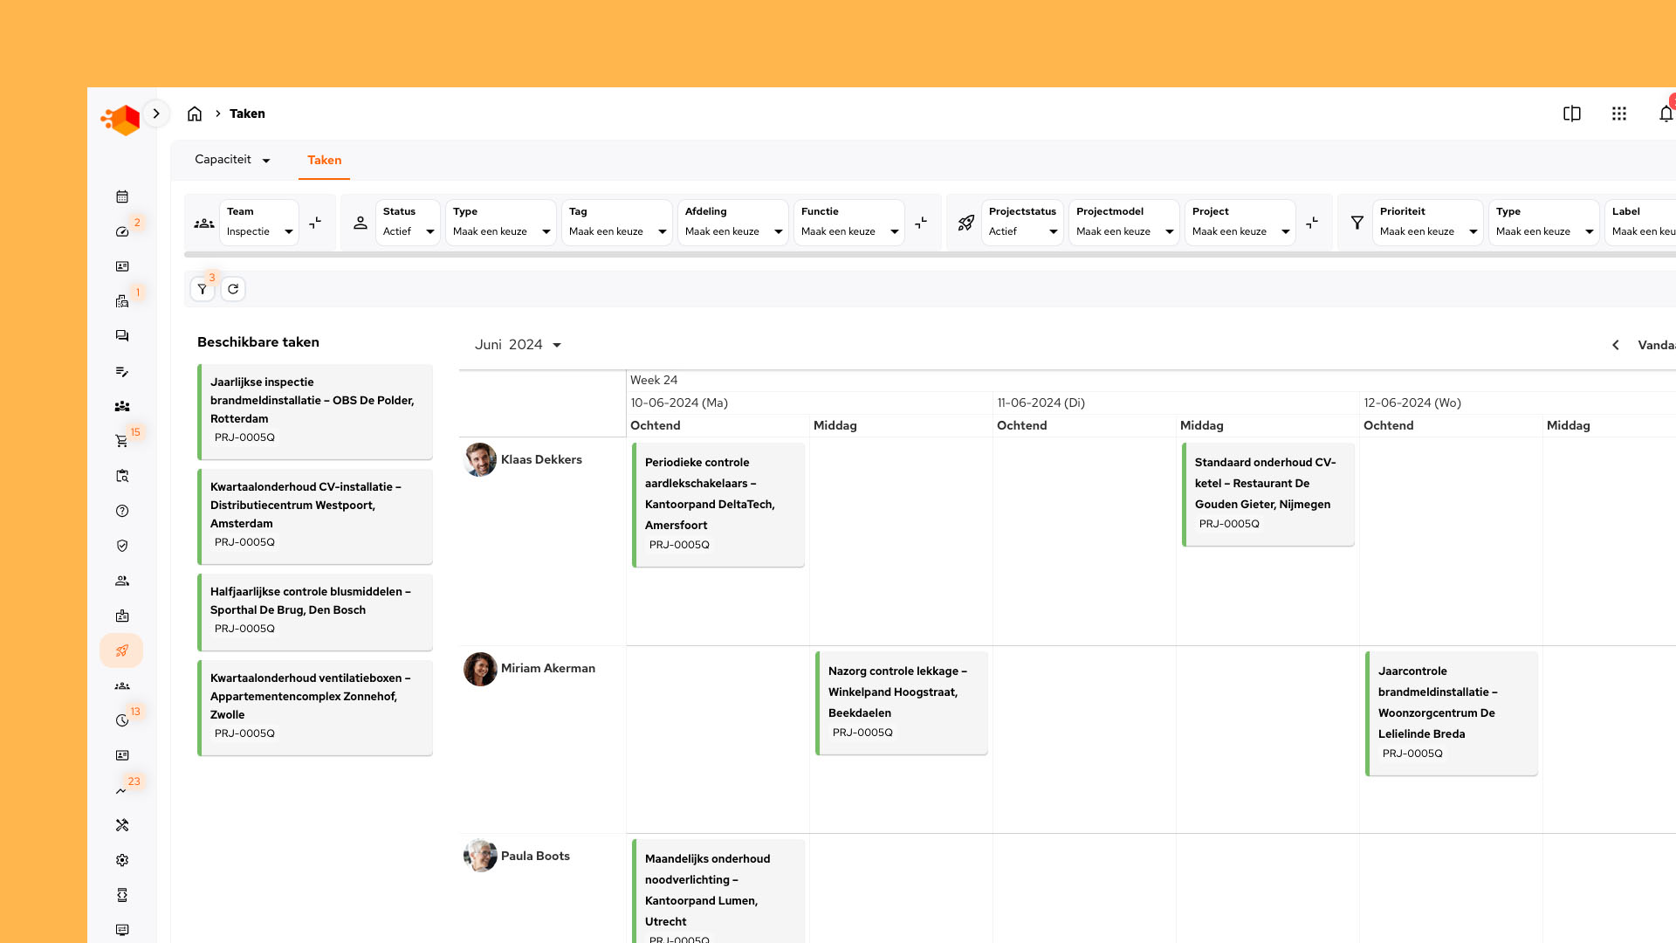Collapse the Team filter group

(x=315, y=223)
